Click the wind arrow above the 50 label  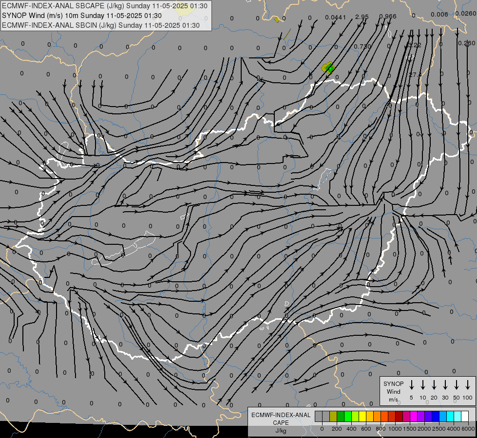pos(457,385)
